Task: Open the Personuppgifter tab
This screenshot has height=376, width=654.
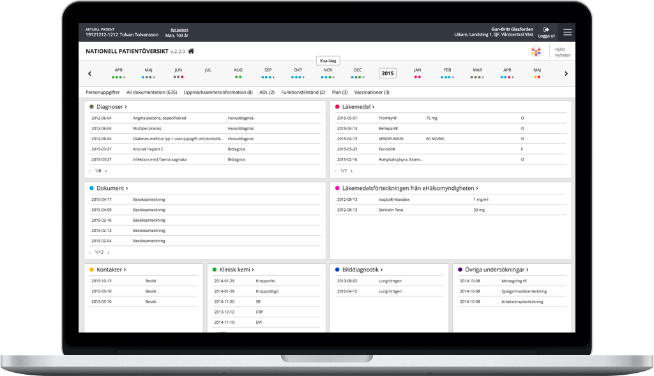Action: click(x=103, y=92)
